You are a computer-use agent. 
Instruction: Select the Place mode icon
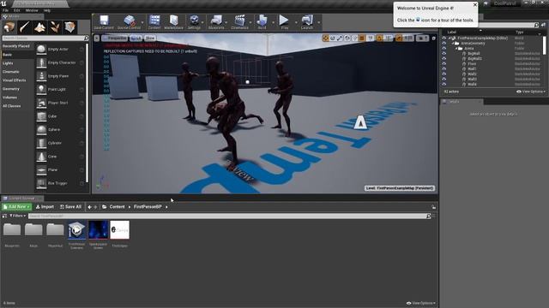9,27
